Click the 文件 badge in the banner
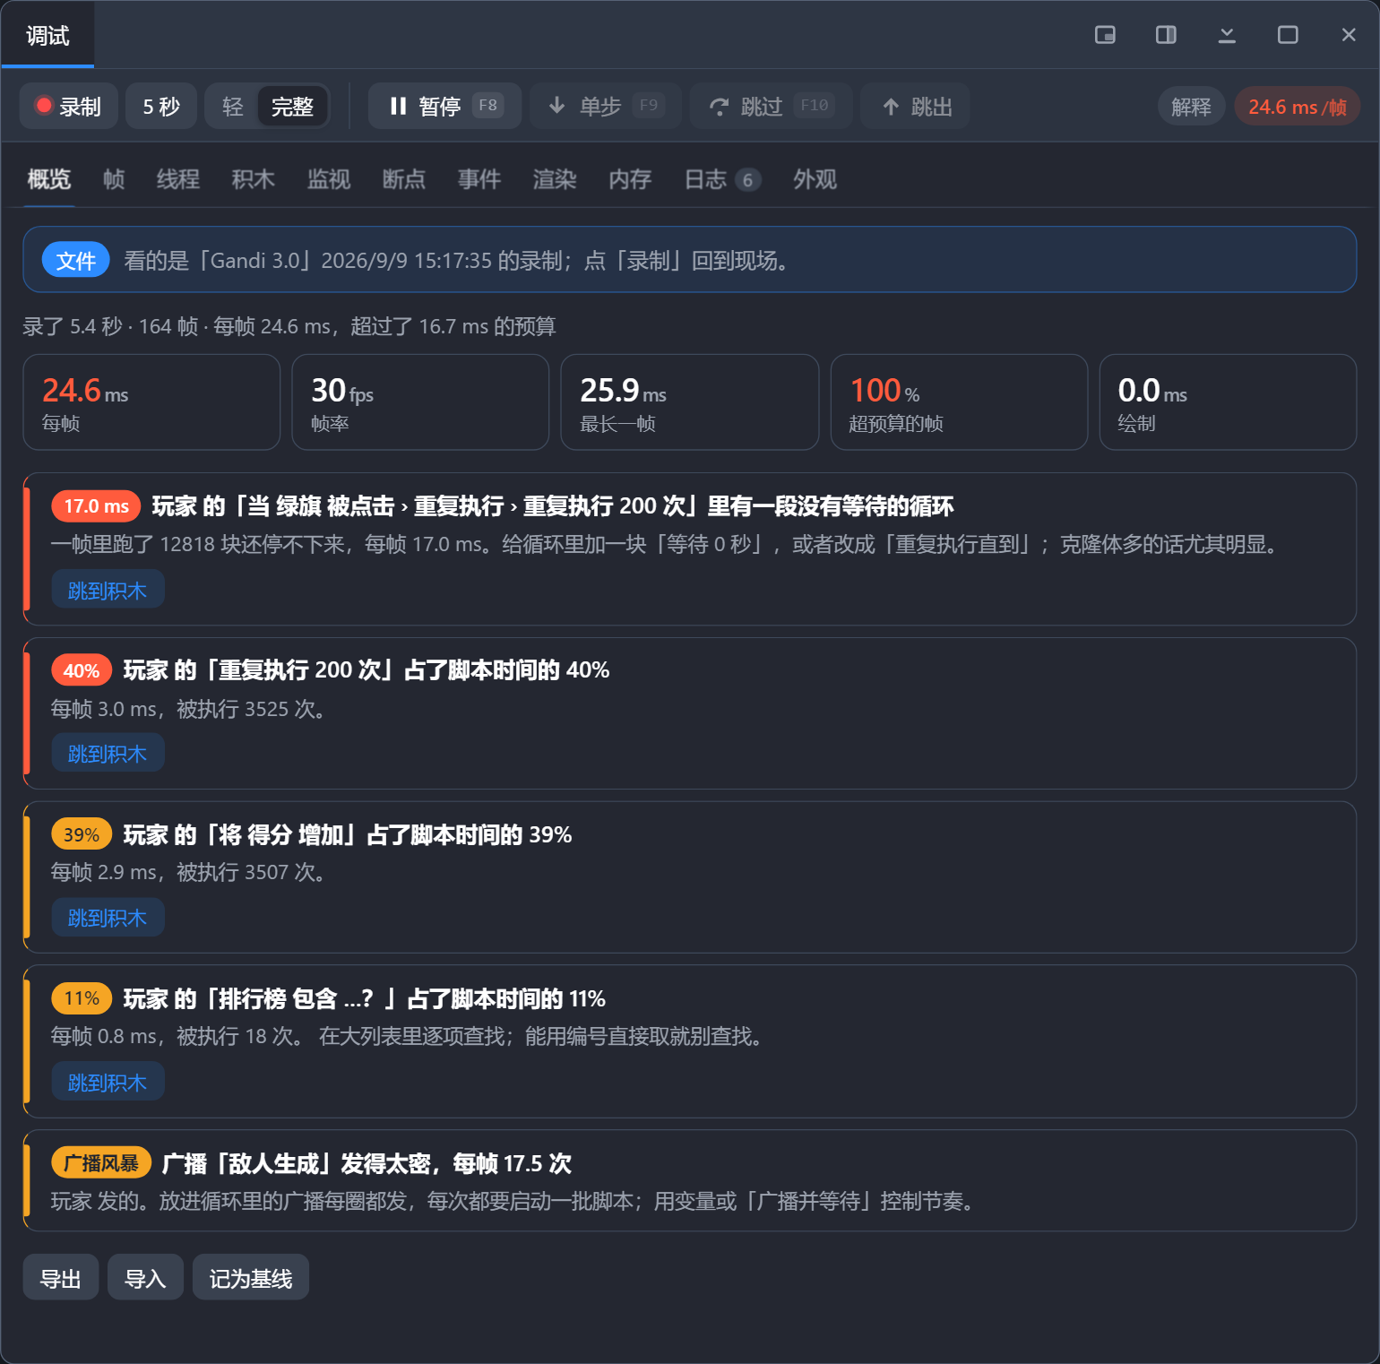The height and width of the screenshot is (1364, 1380). coord(76,260)
